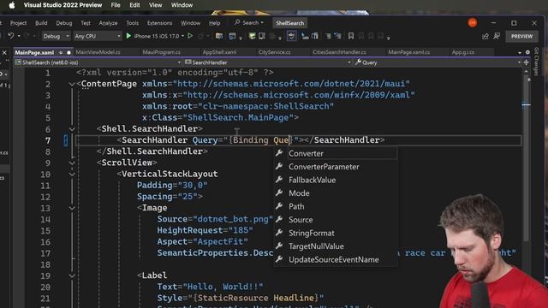Image resolution: width=548 pixels, height=308 pixels.
Task: Switch to MauiProgram.cs tab
Action: [162, 52]
